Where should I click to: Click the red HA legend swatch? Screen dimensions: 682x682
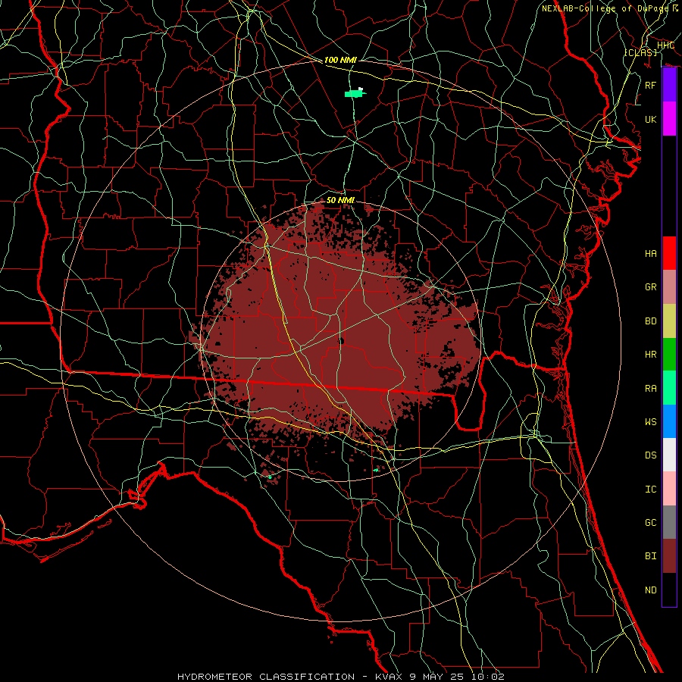click(x=669, y=253)
